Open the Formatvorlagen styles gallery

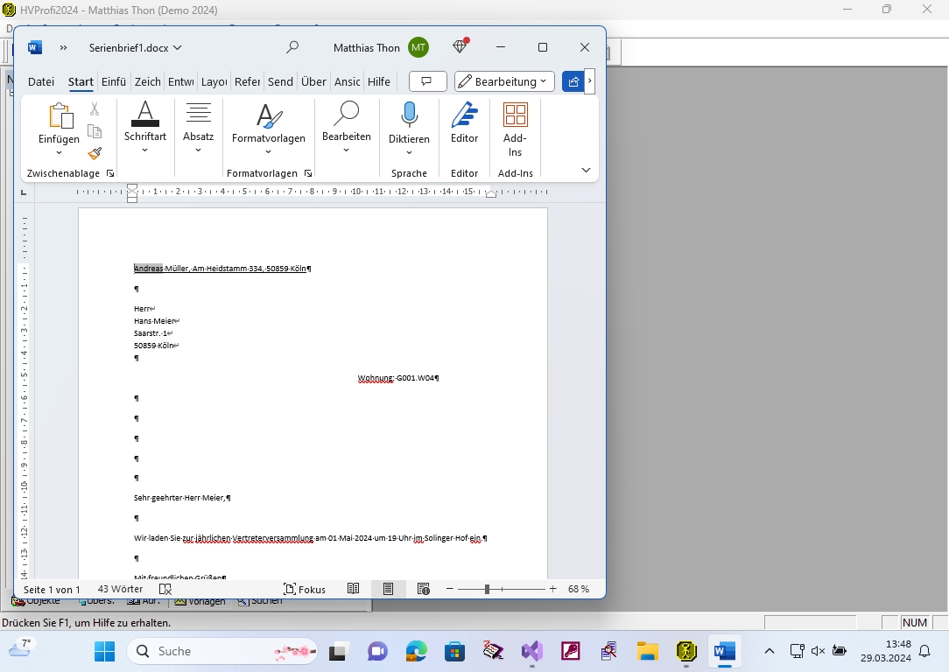tap(269, 129)
